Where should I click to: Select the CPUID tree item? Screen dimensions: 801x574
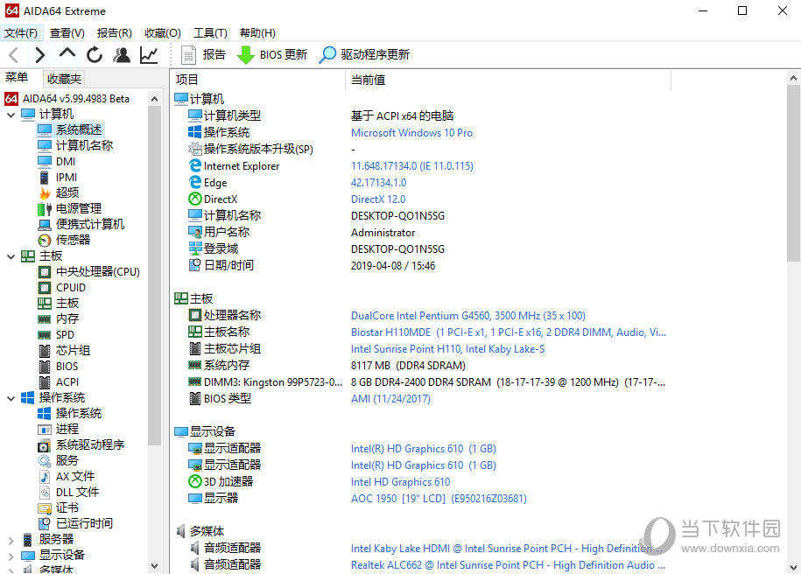[x=62, y=288]
